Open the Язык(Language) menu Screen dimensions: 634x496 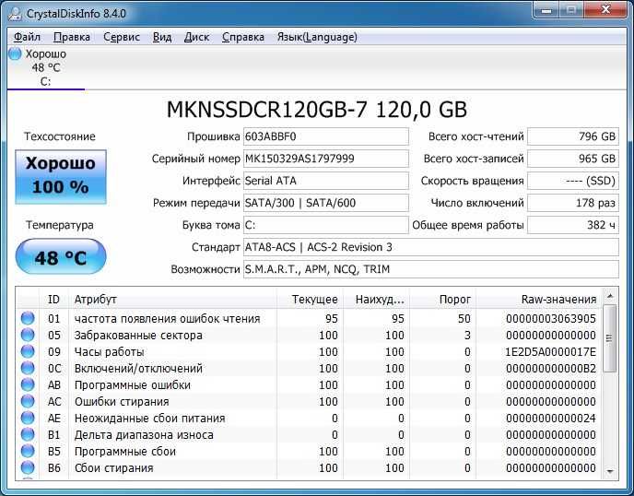click(x=317, y=37)
